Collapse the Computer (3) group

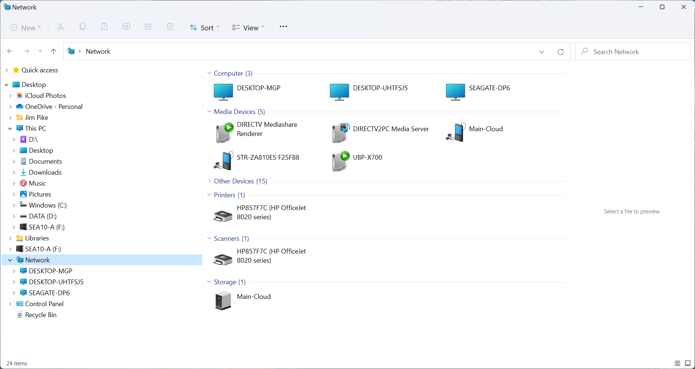point(209,73)
